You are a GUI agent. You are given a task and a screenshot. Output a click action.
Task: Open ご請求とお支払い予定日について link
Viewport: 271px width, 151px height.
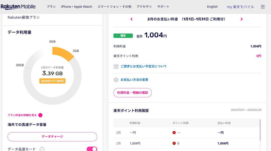pyautogui.click(x=143, y=66)
